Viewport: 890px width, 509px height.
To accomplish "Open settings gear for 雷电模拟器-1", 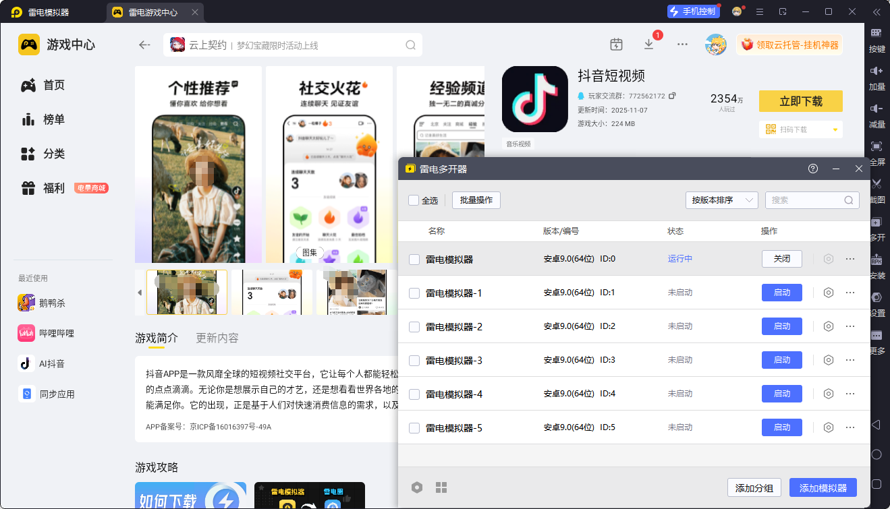I will point(829,293).
